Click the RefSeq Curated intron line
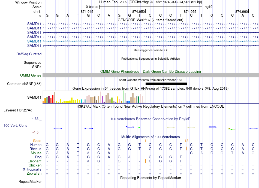 pyautogui.click(x=151, y=54)
